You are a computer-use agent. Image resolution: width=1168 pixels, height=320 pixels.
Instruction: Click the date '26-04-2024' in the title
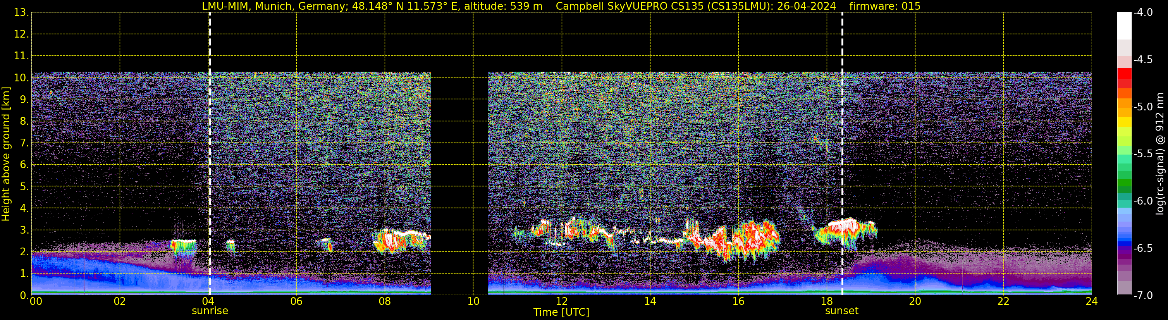point(806,6)
